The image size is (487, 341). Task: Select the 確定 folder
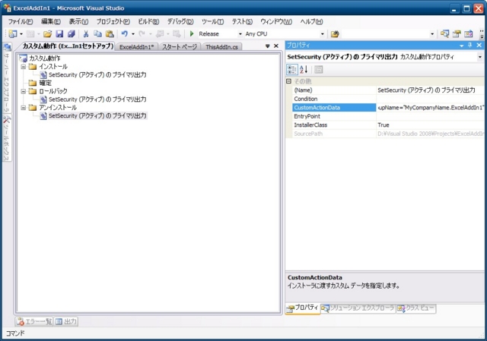pos(45,83)
